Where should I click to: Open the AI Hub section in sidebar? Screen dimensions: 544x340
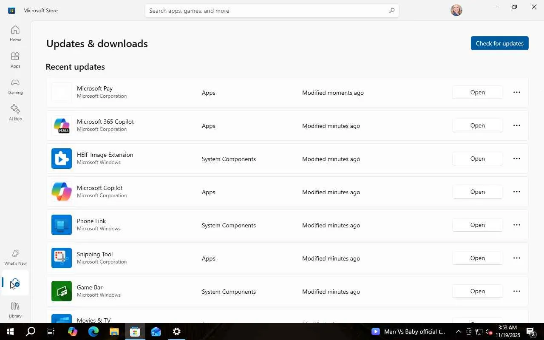[x=15, y=113]
